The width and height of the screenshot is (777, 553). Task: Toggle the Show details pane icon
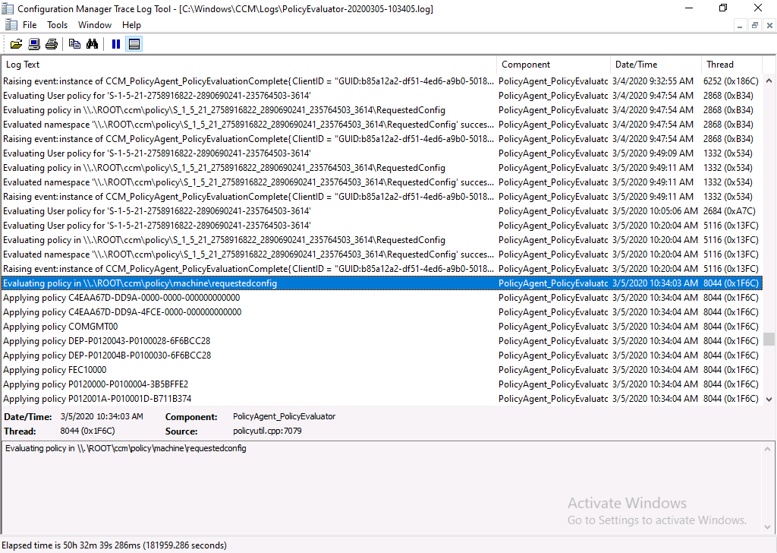134,44
